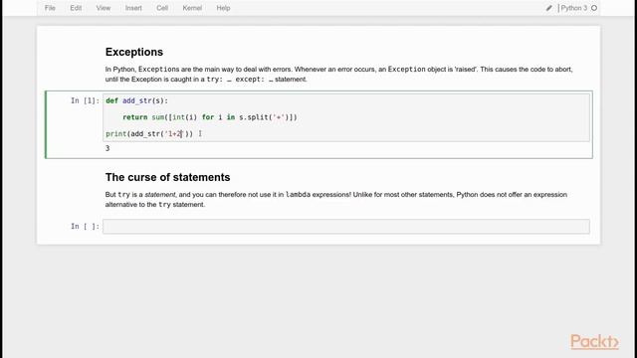
Task: Click the paragraph starting 'But try is a statement'
Action: [x=336, y=200]
